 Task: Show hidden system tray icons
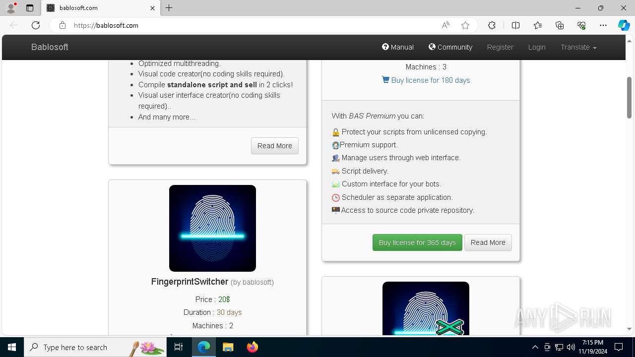(x=535, y=347)
